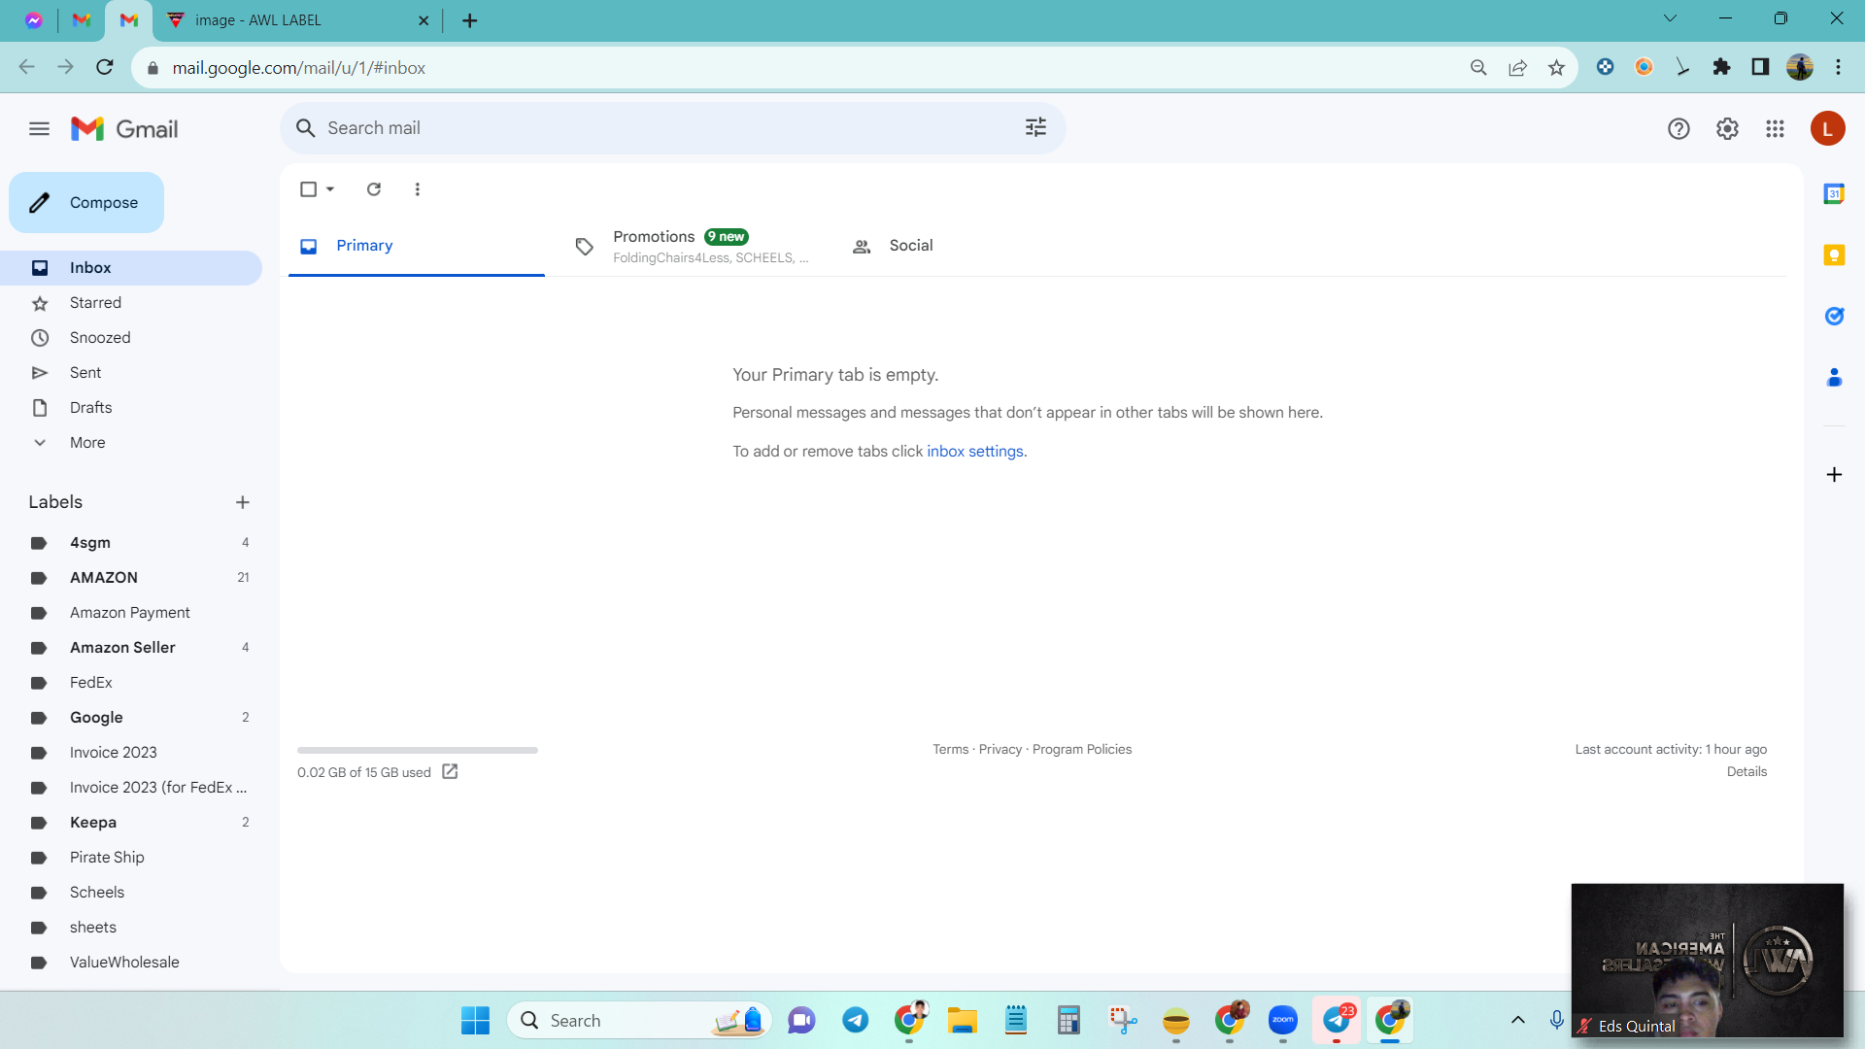This screenshot has height=1049, width=1865.
Task: Create new label with plus icon
Action: click(243, 502)
